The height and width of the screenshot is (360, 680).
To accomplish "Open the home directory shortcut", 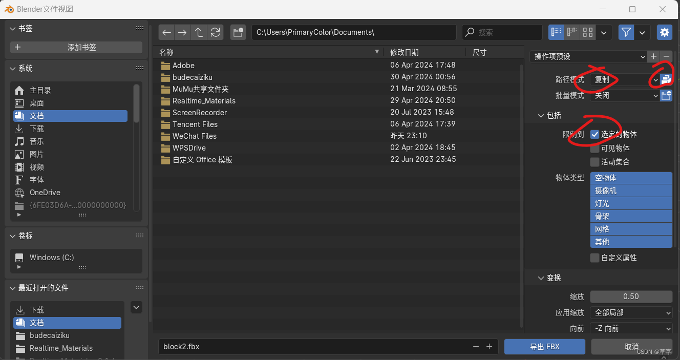I will (x=71, y=90).
